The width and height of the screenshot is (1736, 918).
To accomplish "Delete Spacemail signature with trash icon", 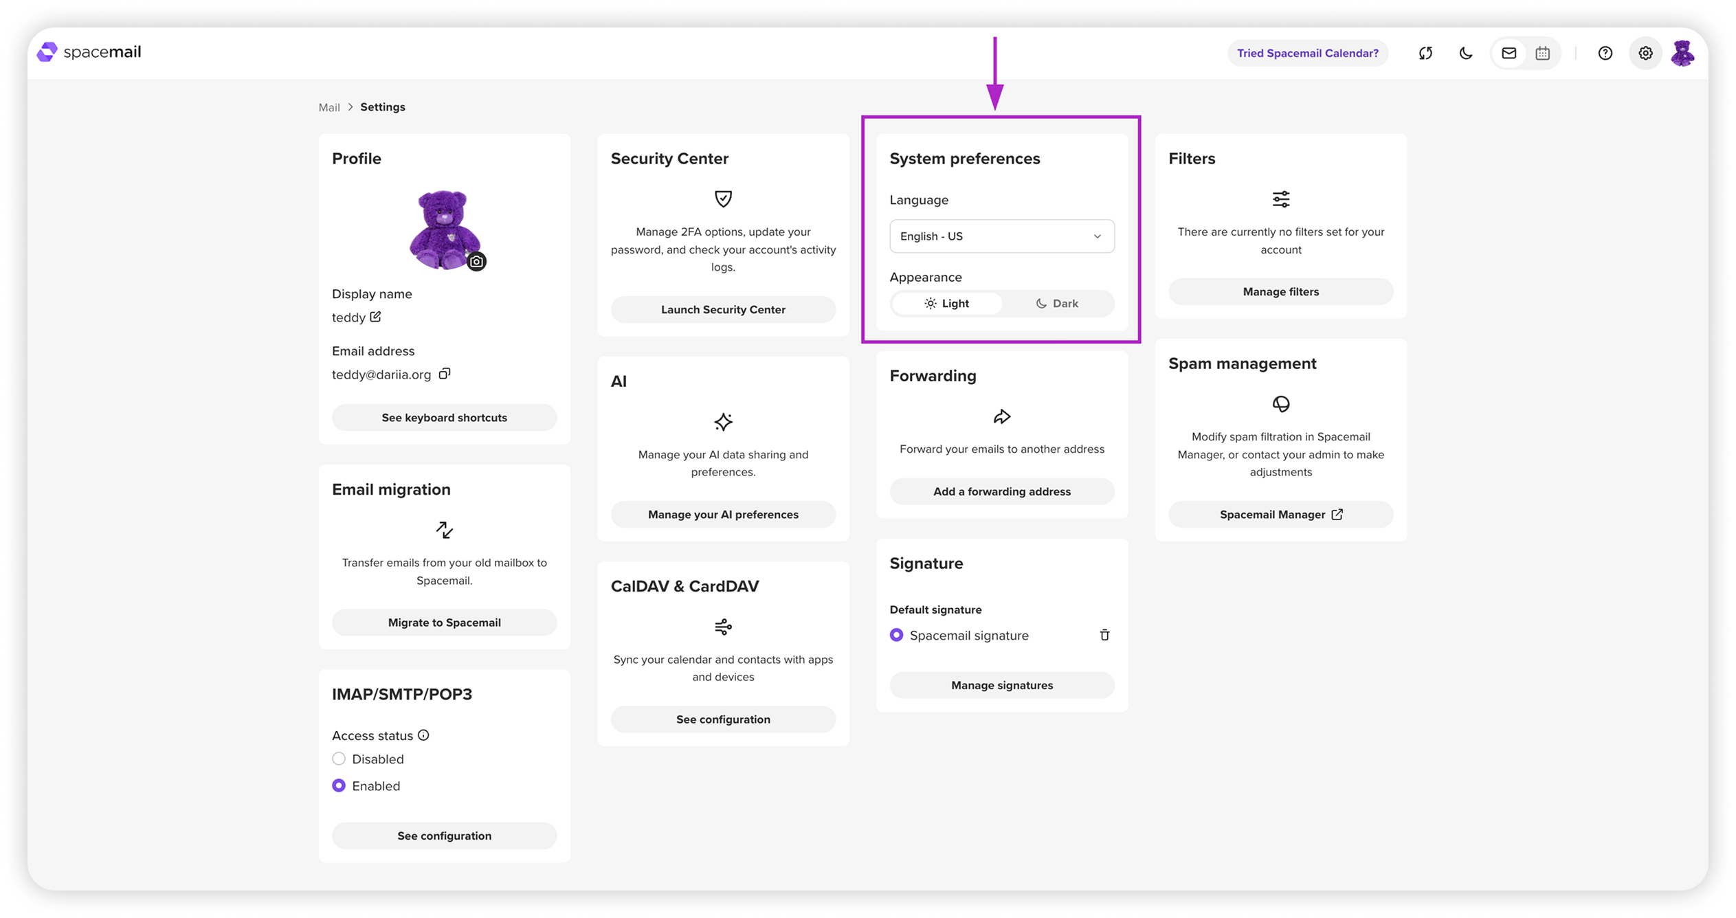I will pos(1104,635).
